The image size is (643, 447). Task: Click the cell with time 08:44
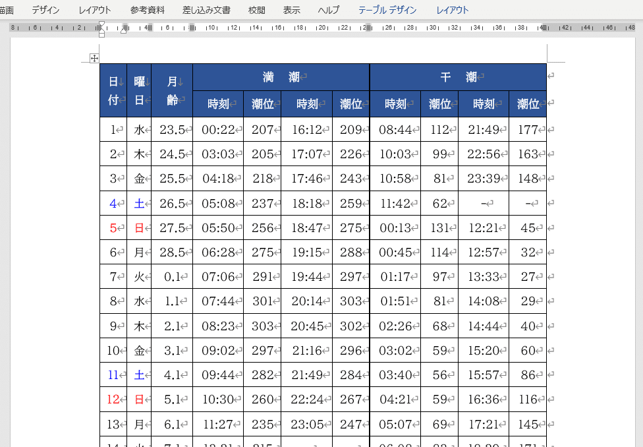click(x=395, y=130)
